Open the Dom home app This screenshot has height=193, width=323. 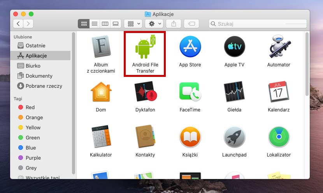click(101, 92)
